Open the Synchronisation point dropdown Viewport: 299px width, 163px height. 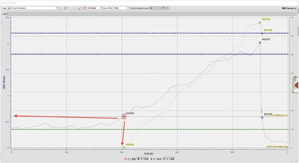pos(157,8)
